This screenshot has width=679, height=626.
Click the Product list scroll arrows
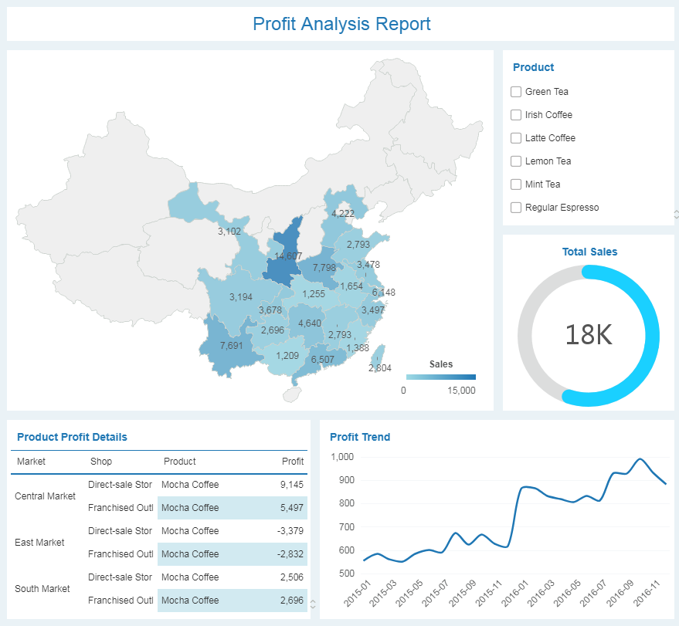coord(676,214)
